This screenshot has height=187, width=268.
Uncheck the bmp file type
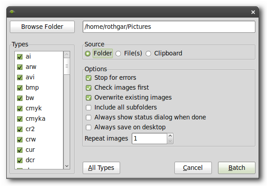[x=20, y=88]
